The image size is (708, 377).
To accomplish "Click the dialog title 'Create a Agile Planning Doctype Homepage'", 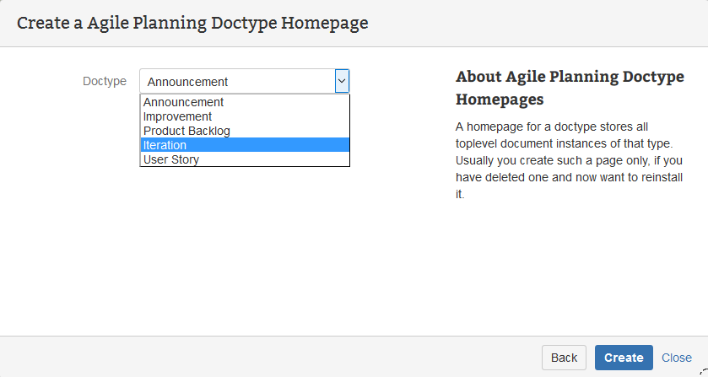I will [192, 23].
